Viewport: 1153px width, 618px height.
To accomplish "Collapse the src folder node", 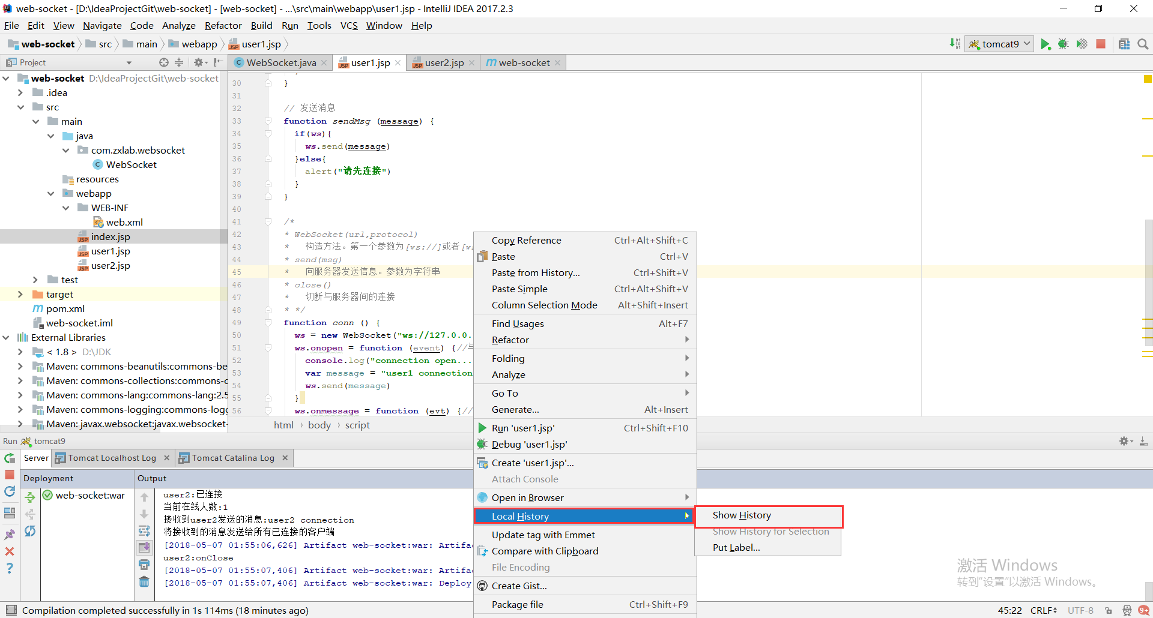I will pos(20,107).
